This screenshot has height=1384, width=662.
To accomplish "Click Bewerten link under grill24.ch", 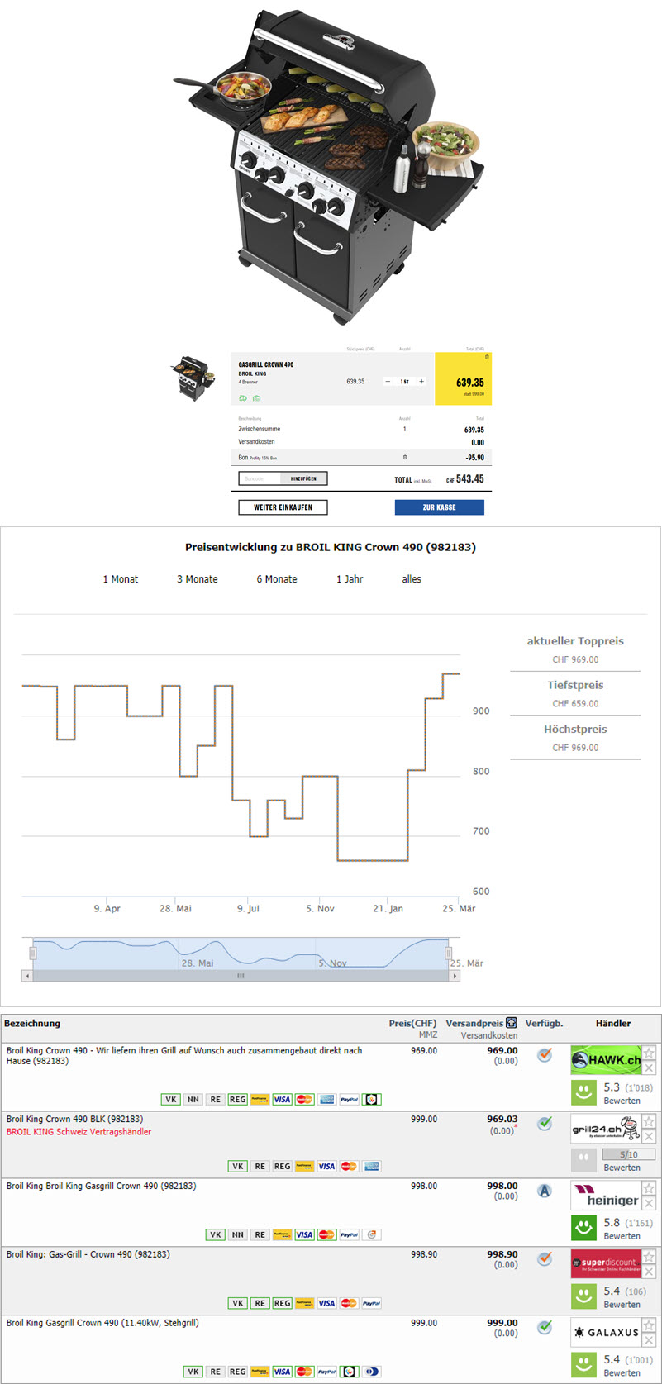I will [x=622, y=1168].
